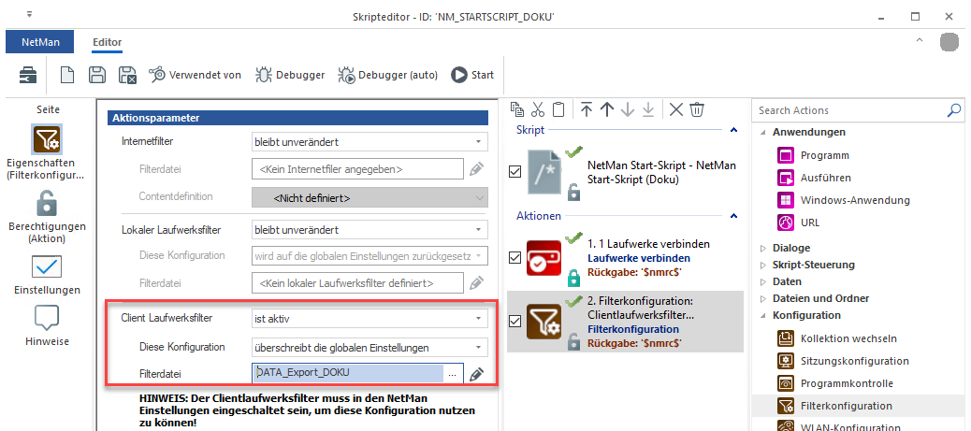Click pencil icon next to Filterdatei DATA_Export_DOKU
Image resolution: width=971 pixels, height=431 pixels.
tap(477, 374)
